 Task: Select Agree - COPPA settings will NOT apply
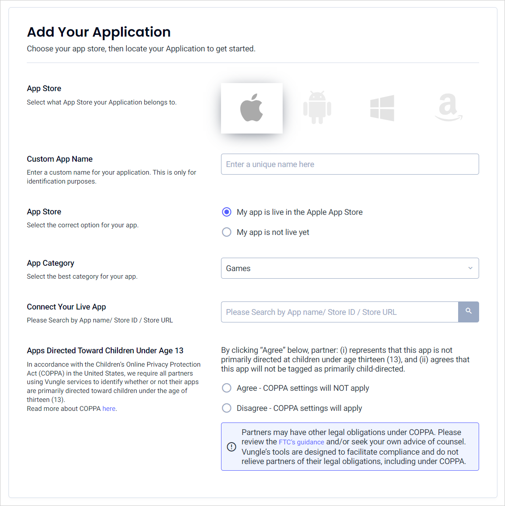pos(227,388)
